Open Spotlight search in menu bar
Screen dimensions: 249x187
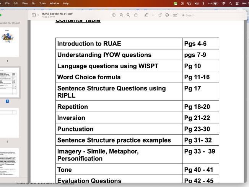click(x=230, y=3)
